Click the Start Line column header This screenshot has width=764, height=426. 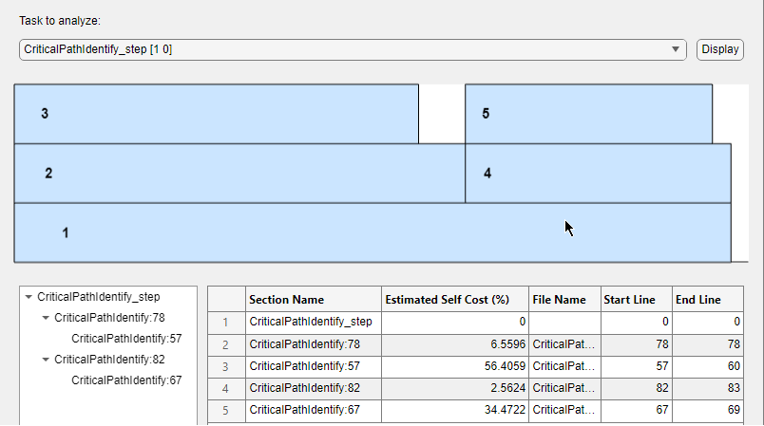pyautogui.click(x=636, y=300)
